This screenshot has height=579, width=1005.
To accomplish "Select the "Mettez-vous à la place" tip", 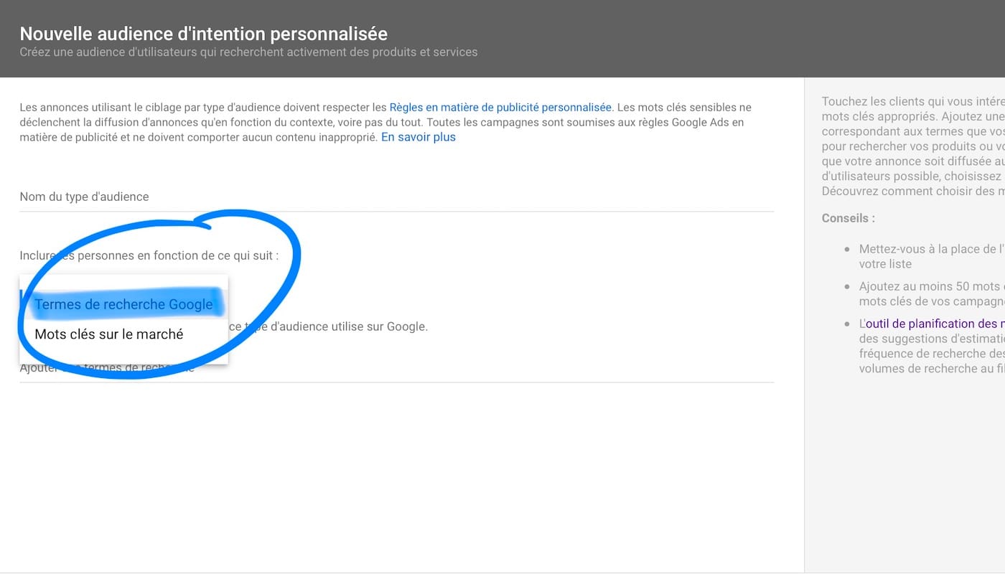I will point(932,256).
